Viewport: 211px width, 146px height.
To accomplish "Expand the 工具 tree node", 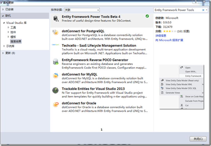I will [8, 27].
